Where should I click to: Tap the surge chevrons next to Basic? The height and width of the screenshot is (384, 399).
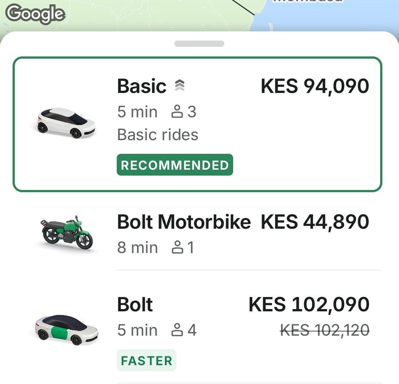(x=180, y=85)
